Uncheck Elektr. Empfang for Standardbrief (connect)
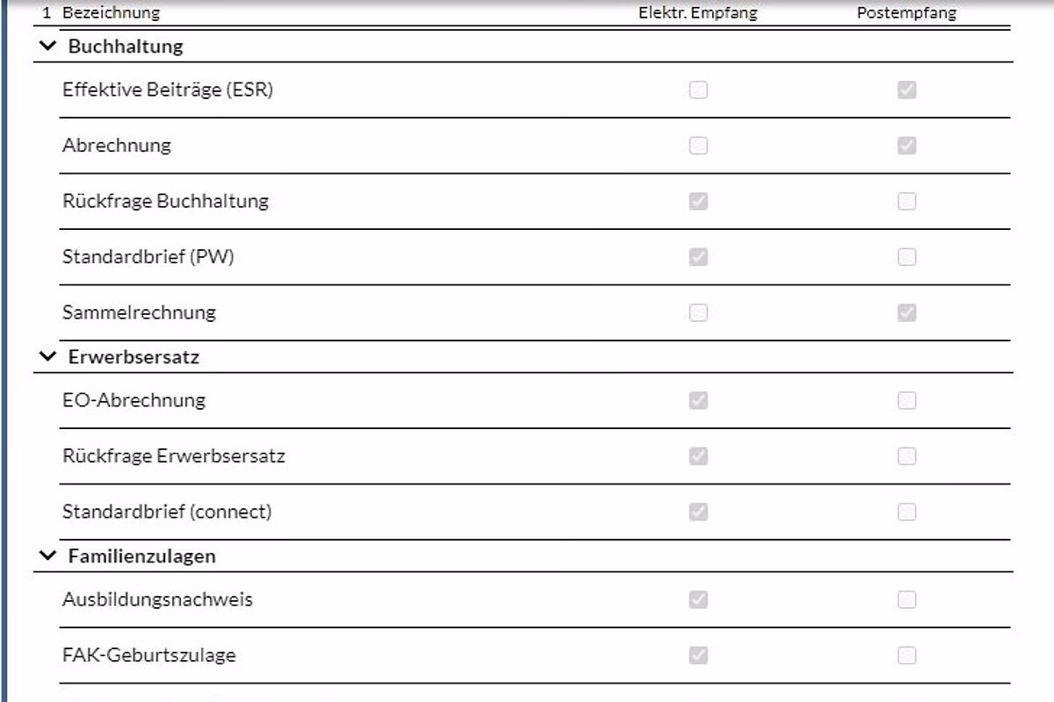This screenshot has width=1054, height=702. [698, 512]
